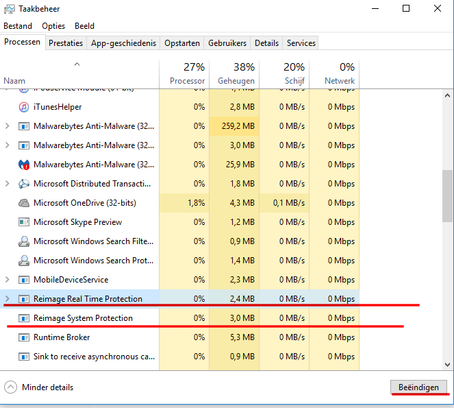Open the Opties menu

click(53, 25)
